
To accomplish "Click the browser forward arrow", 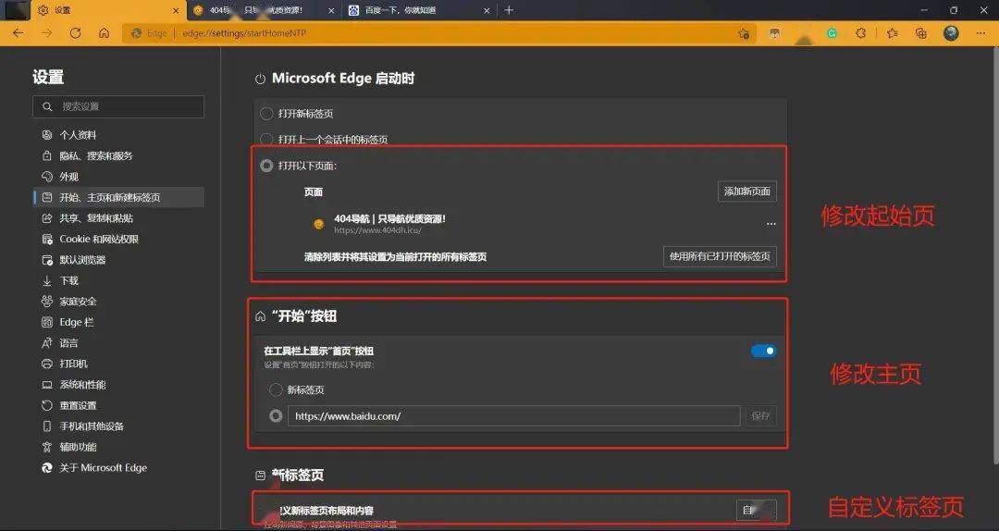I will click(x=46, y=33).
